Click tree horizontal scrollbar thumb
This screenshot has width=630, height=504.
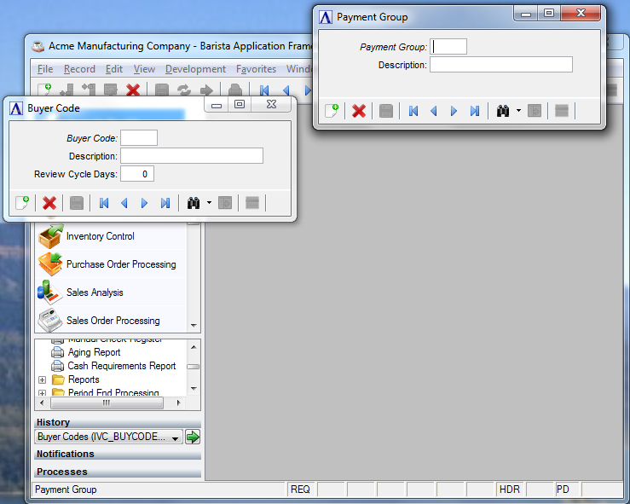pos(107,403)
